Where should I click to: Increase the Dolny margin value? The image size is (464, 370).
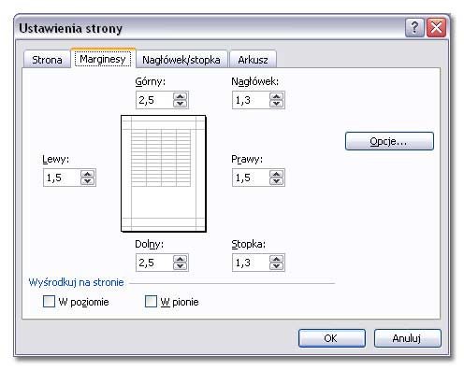181,259
